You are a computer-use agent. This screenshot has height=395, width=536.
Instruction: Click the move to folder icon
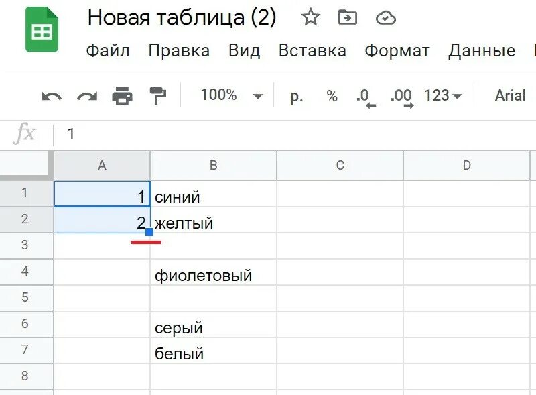(348, 18)
